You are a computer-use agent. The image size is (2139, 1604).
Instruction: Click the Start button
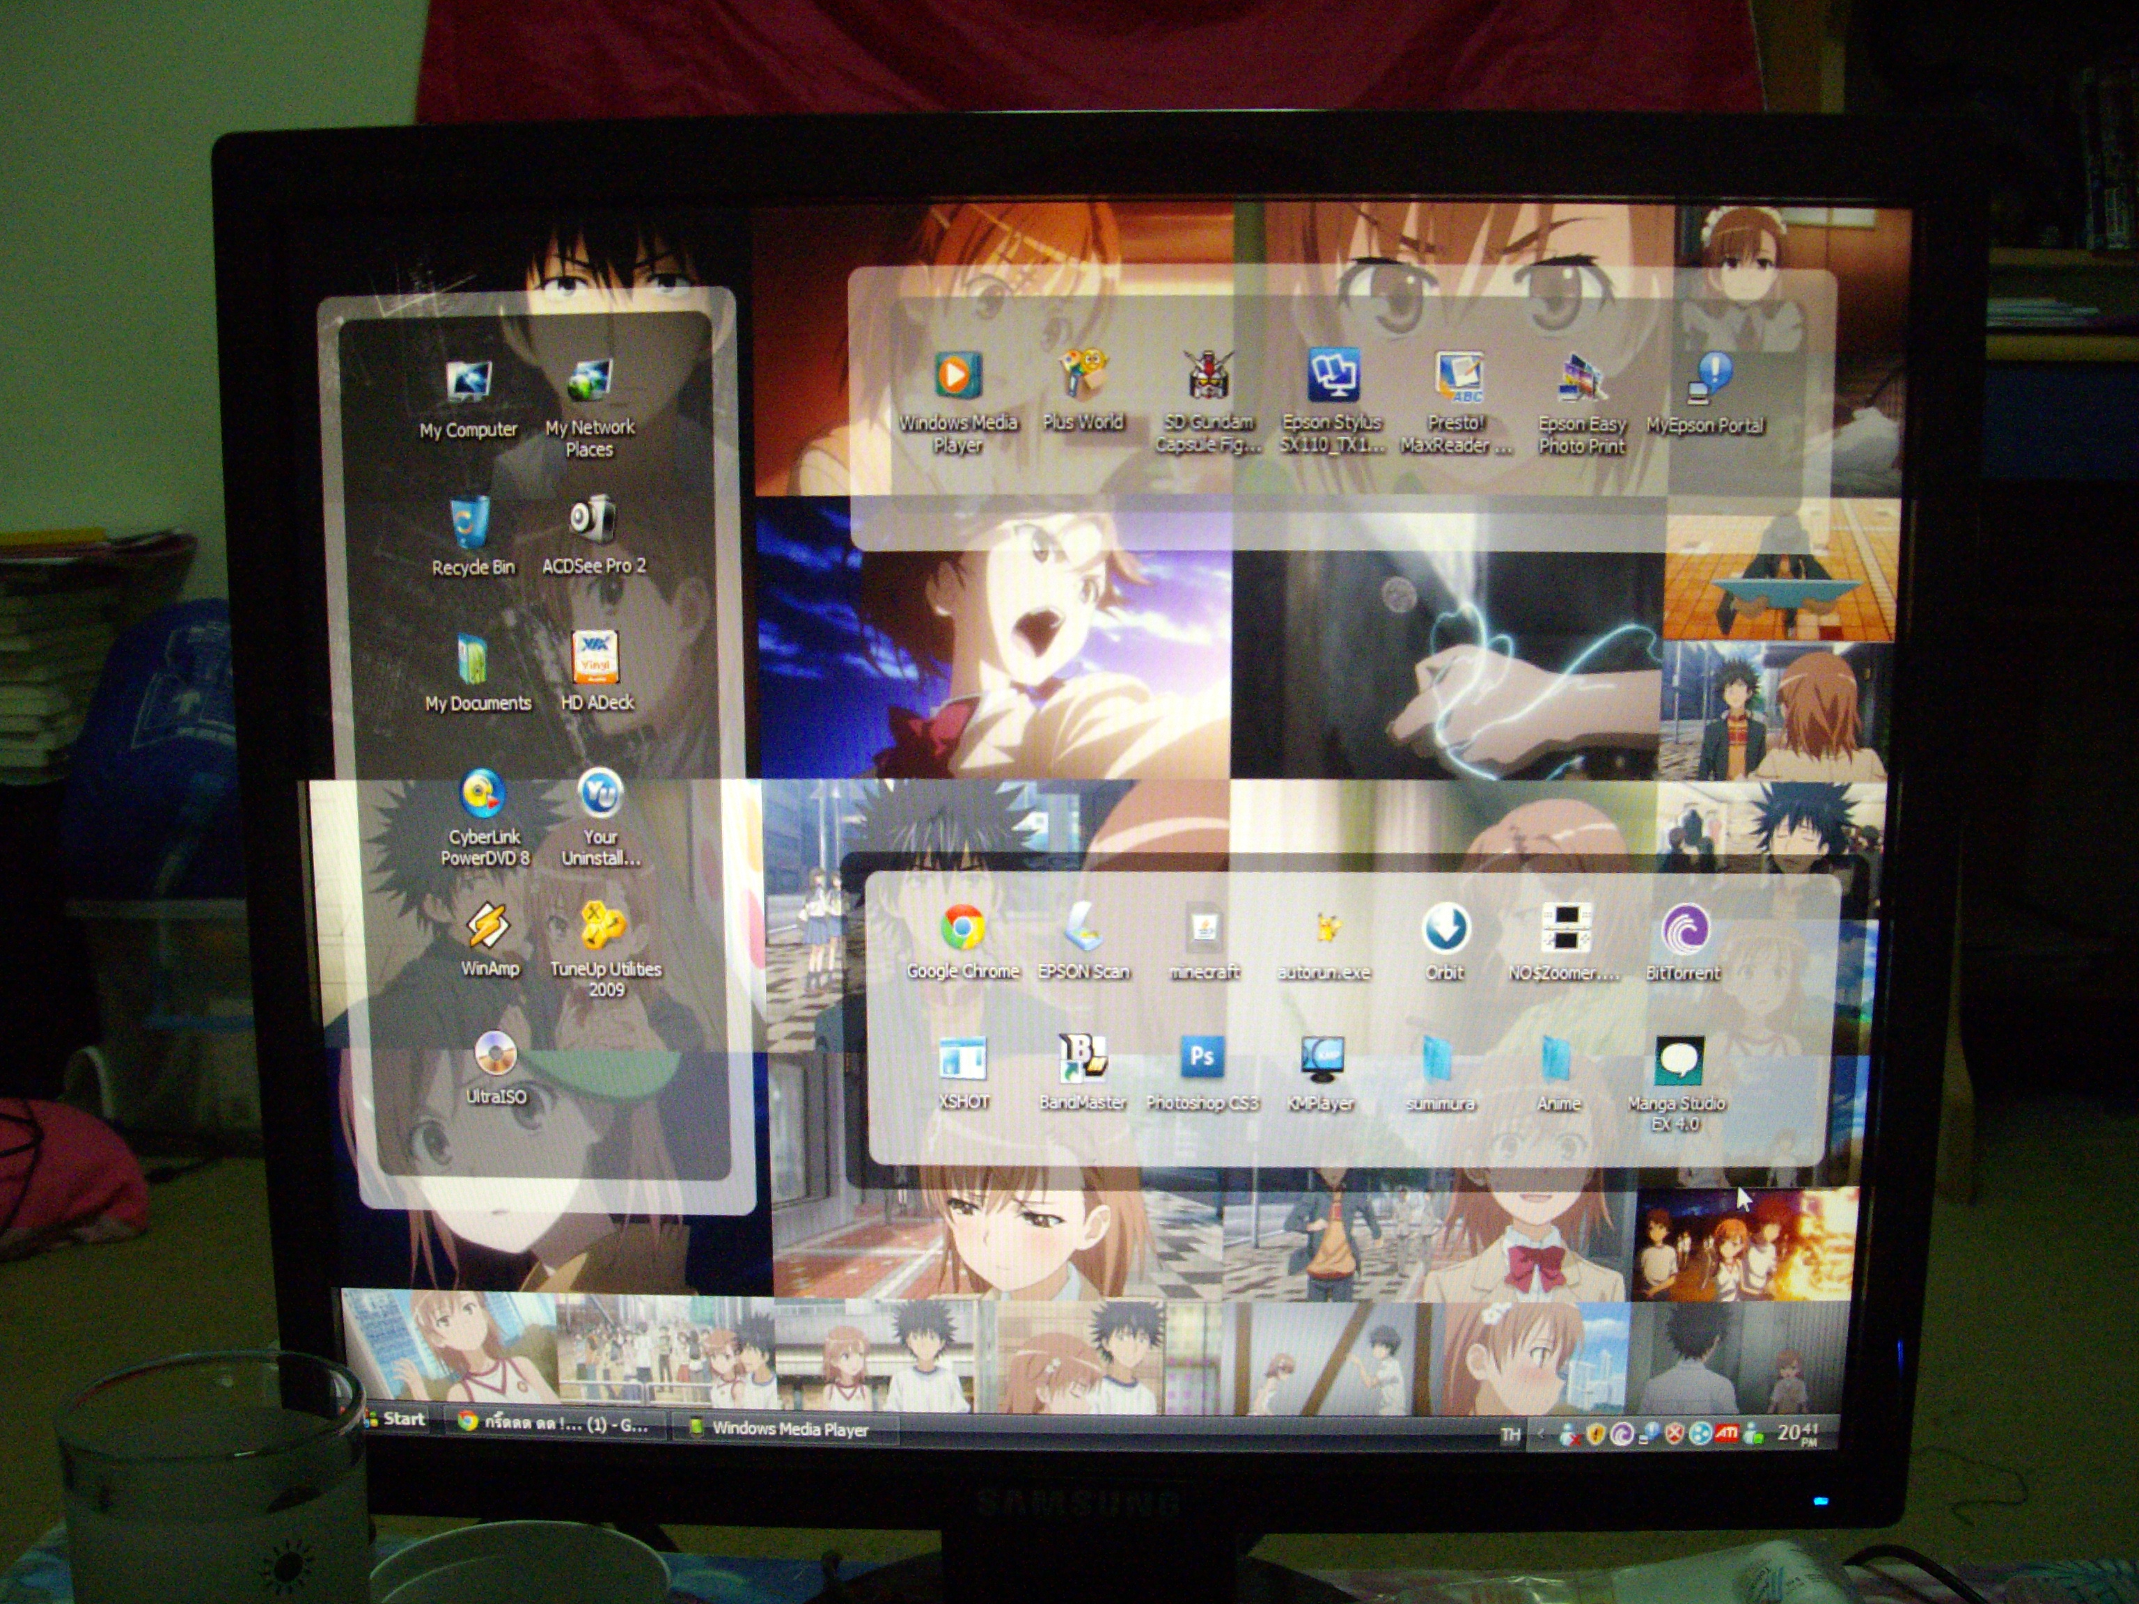tap(395, 1418)
